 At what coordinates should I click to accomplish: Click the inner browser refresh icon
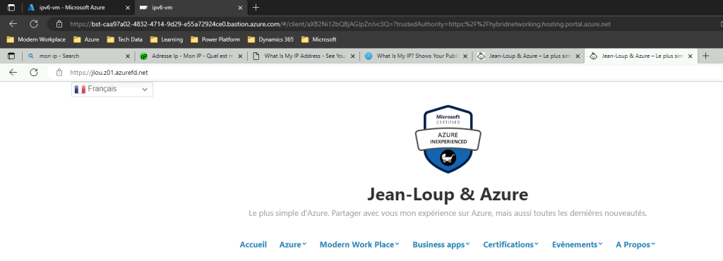[34, 72]
